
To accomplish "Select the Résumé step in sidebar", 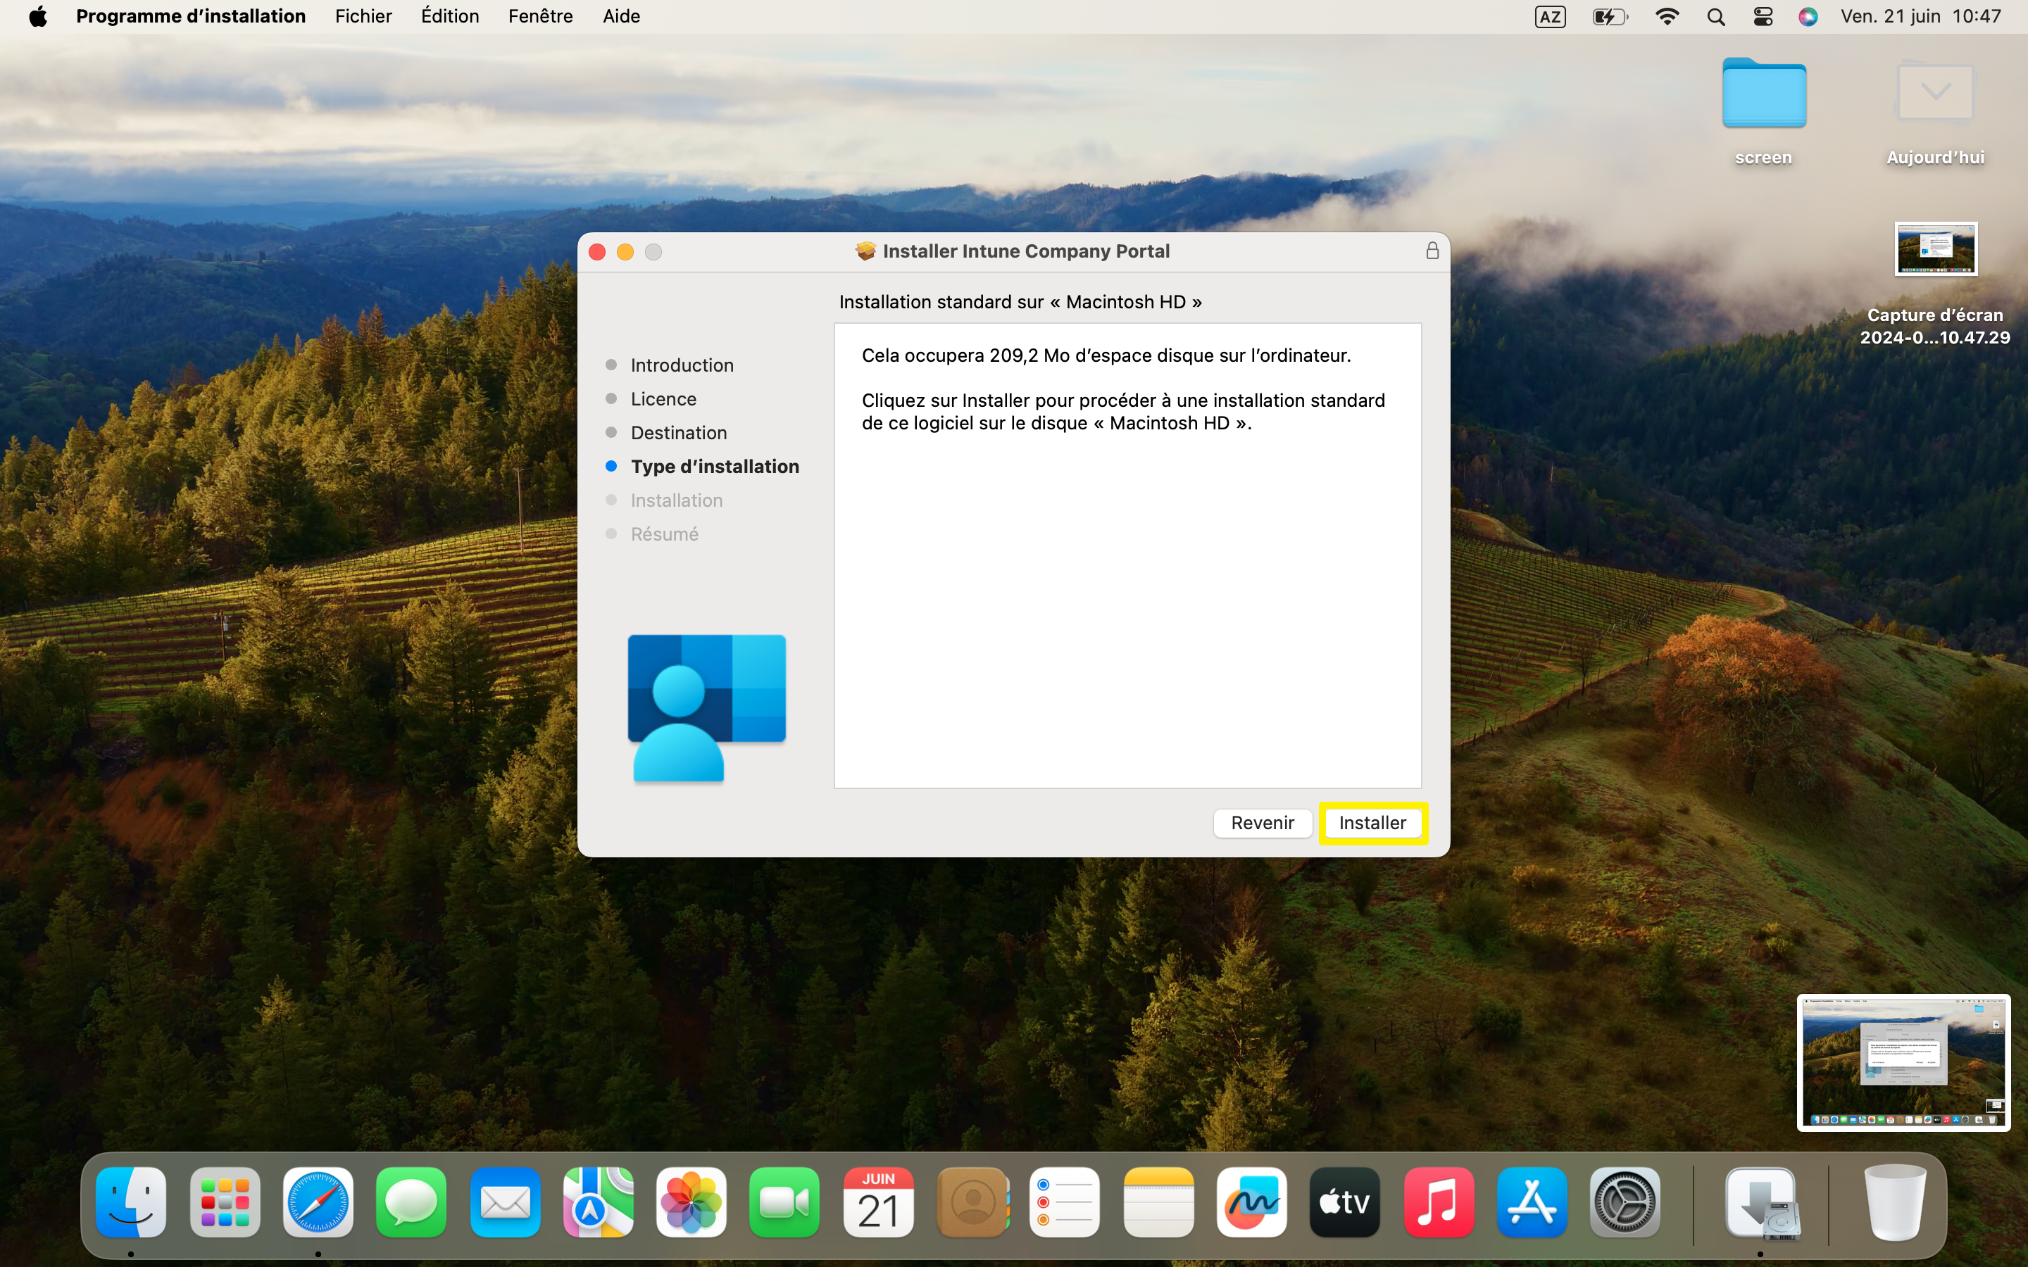I will (x=664, y=534).
